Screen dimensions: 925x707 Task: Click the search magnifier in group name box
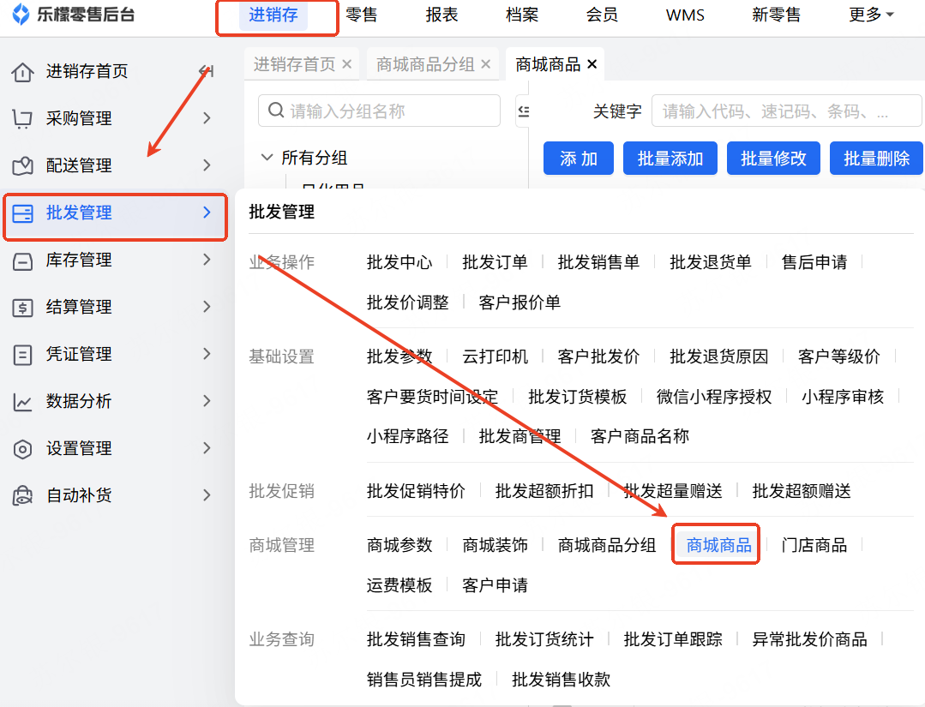276,111
